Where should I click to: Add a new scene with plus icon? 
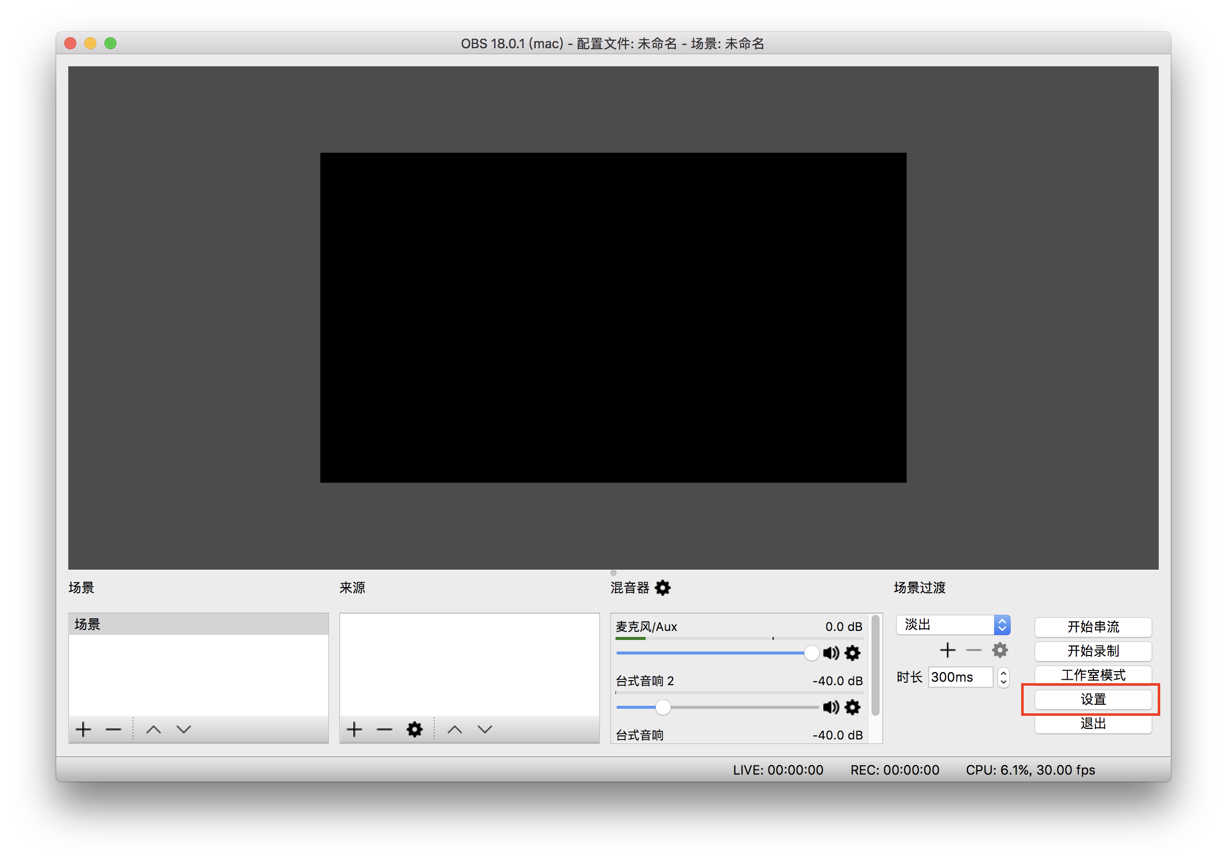[83, 729]
